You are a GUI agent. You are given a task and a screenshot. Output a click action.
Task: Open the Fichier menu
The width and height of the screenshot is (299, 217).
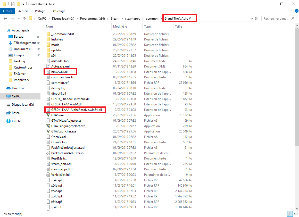7,11
